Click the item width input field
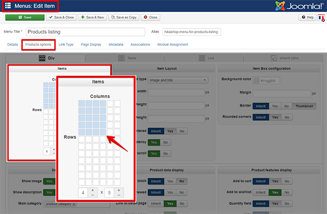Screen dimensions: 327x214 click(176, 92)
